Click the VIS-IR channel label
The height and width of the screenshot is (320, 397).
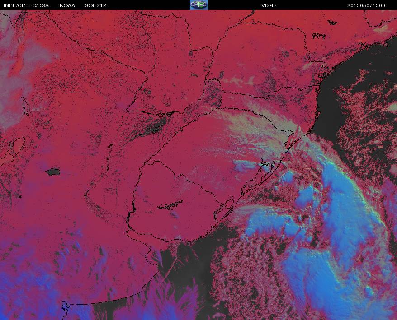[x=269, y=5]
